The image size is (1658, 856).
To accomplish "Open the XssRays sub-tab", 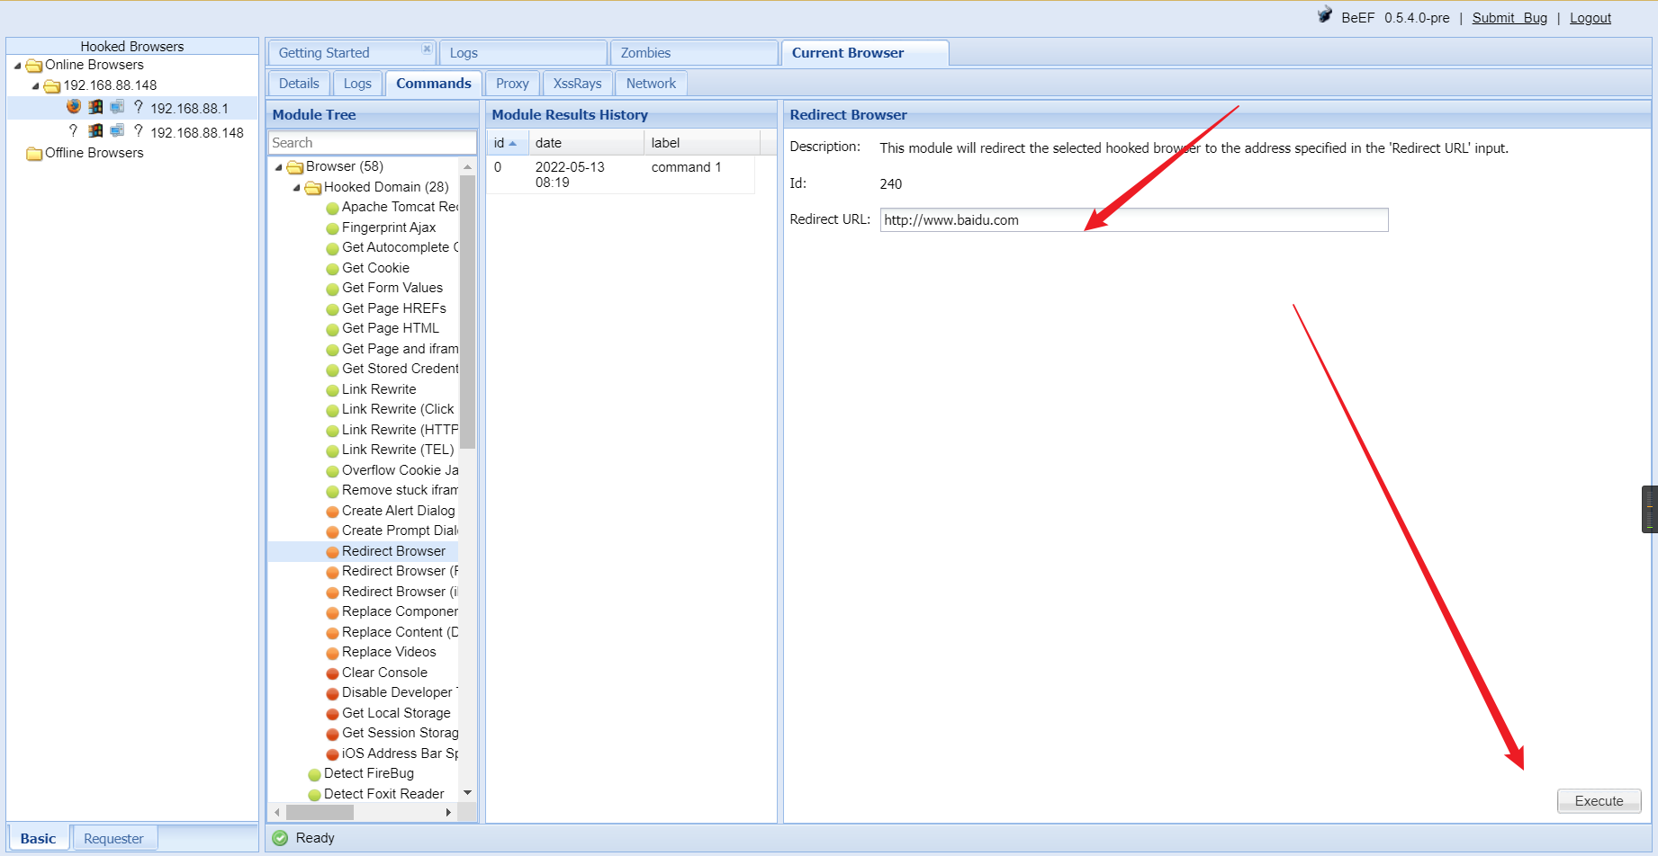I will (x=577, y=84).
